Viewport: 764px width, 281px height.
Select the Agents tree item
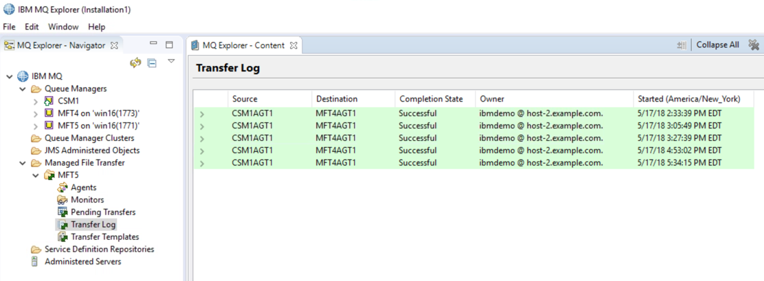pyautogui.click(x=83, y=188)
